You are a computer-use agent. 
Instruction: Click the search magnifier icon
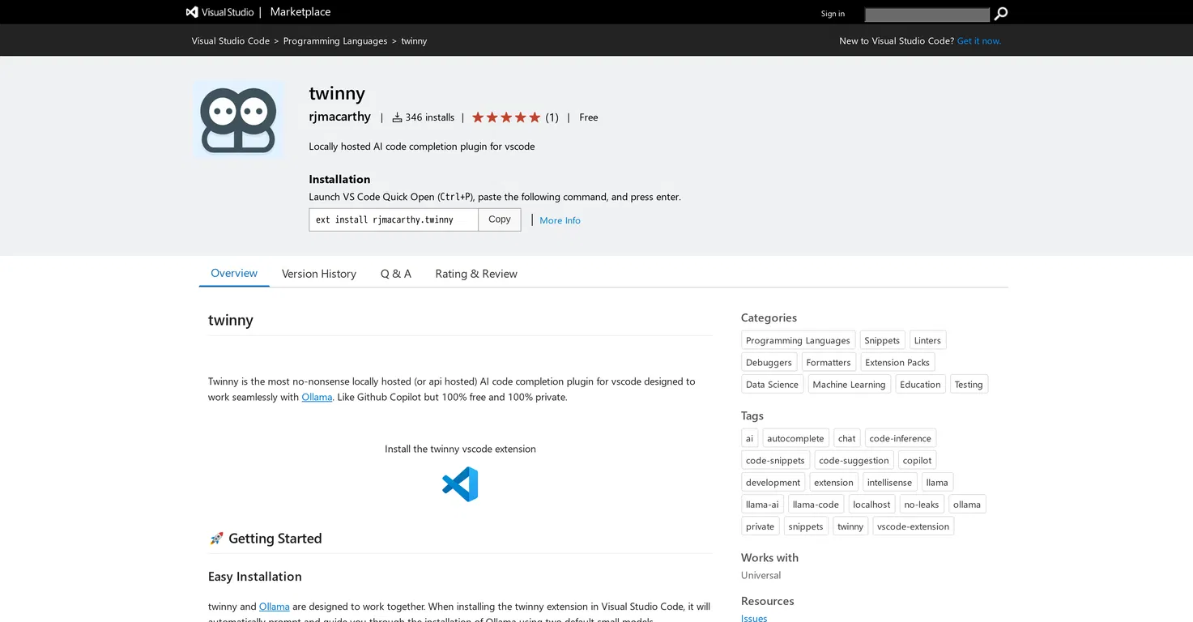click(x=1001, y=14)
